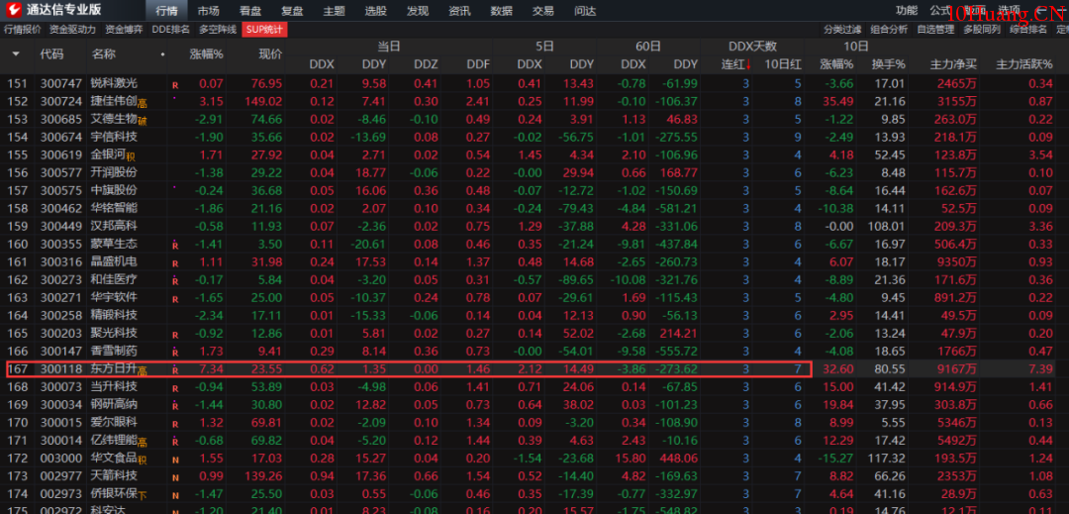
Task: Sort by the 主力净买 column header
Action: (x=954, y=64)
